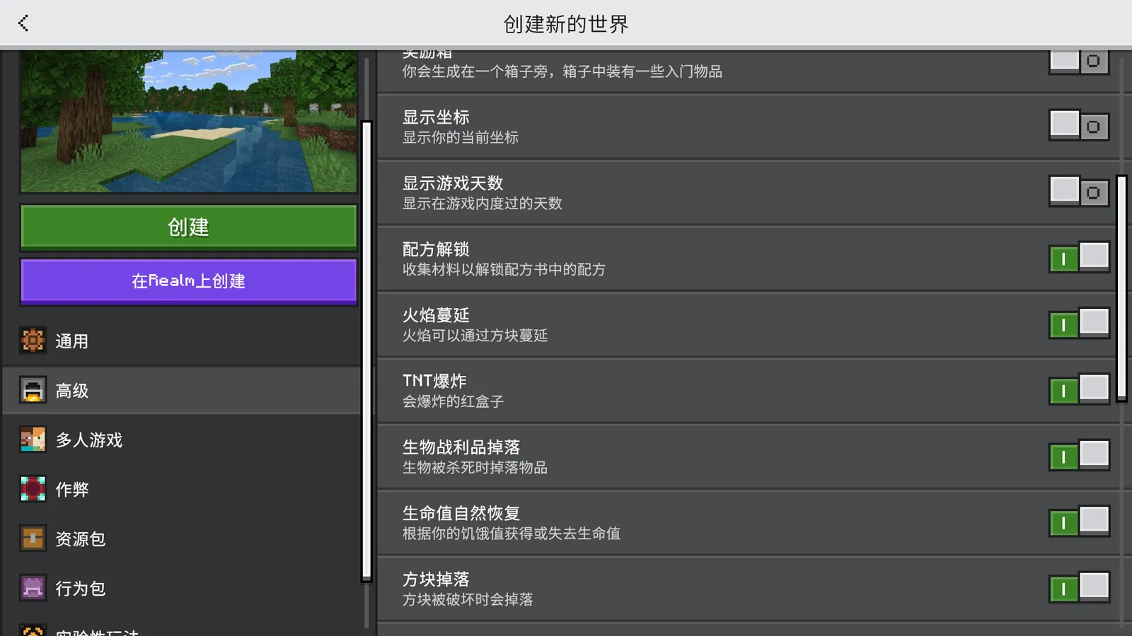Click the 在Realm上创建 button
This screenshot has width=1132, height=636.
pyautogui.click(x=188, y=281)
